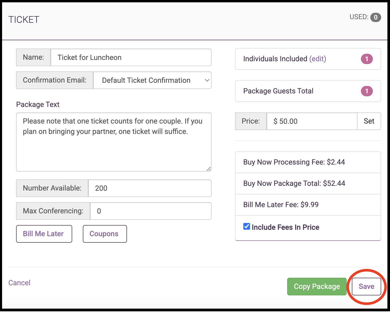
Task: Click the Max Conferencing field
Action: (150, 211)
